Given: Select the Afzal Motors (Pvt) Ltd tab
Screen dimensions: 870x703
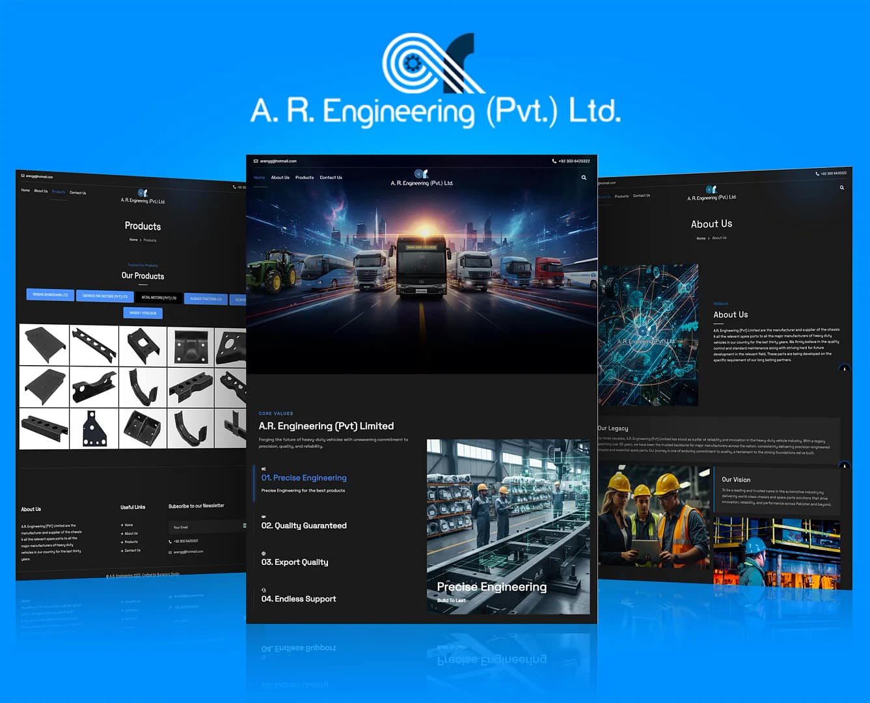Looking at the screenshot, I should 159,297.
